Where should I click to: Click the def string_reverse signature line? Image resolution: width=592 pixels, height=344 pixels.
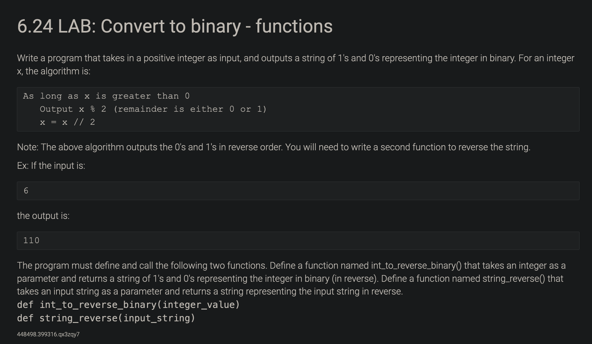[x=106, y=318]
